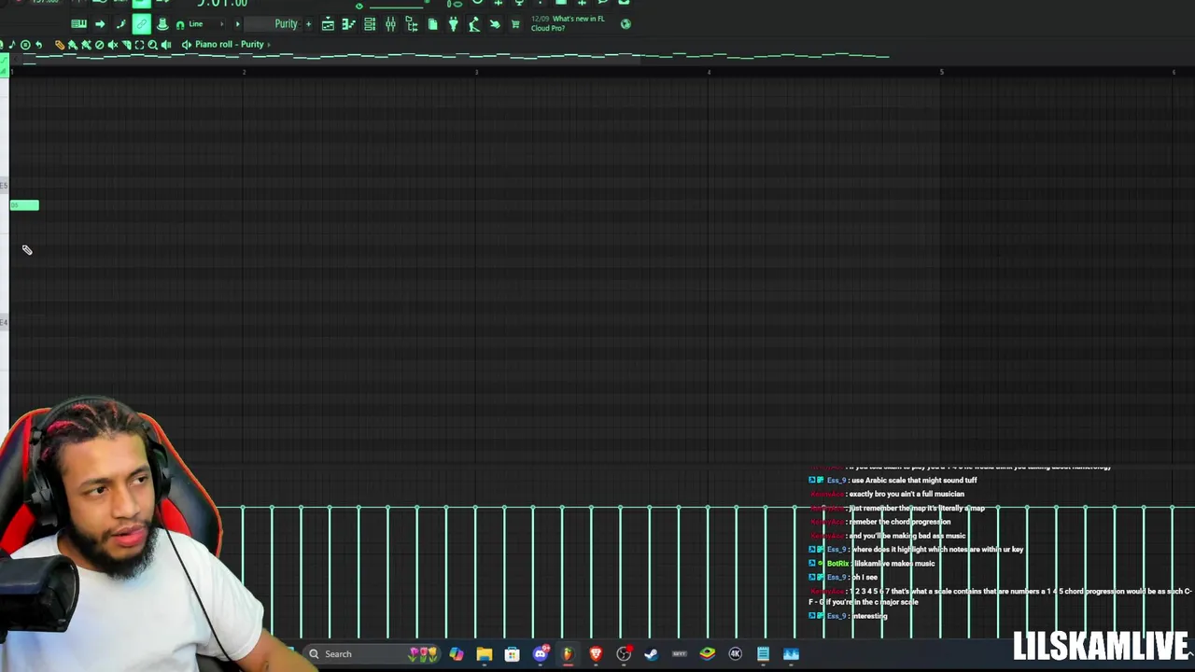
Task: Click the curved brush icon in top toolbar
Action: 120,24
